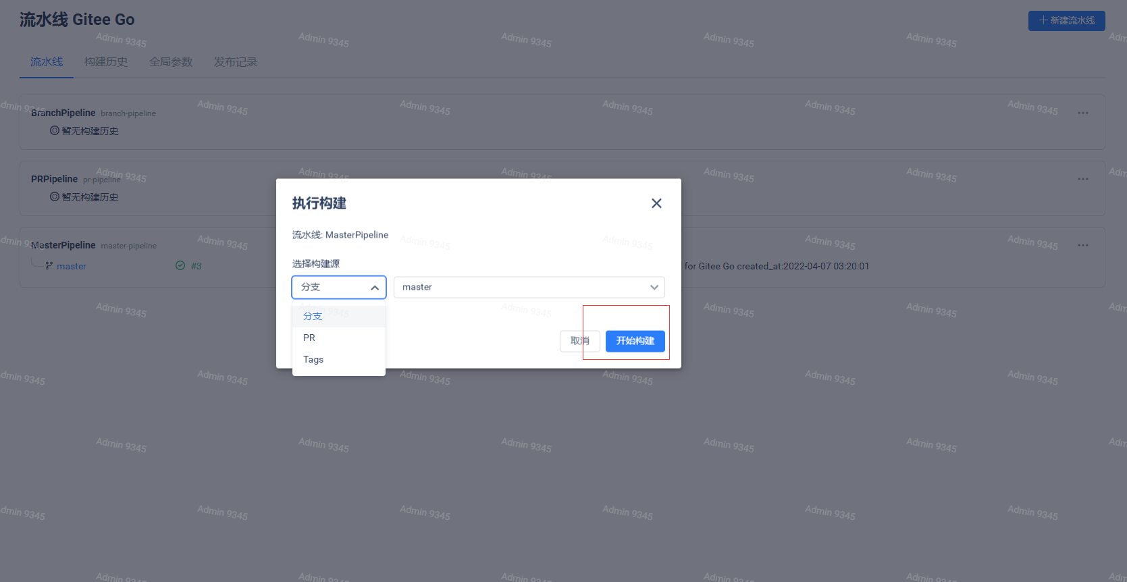Switch to 流水线 tab

pyautogui.click(x=47, y=61)
